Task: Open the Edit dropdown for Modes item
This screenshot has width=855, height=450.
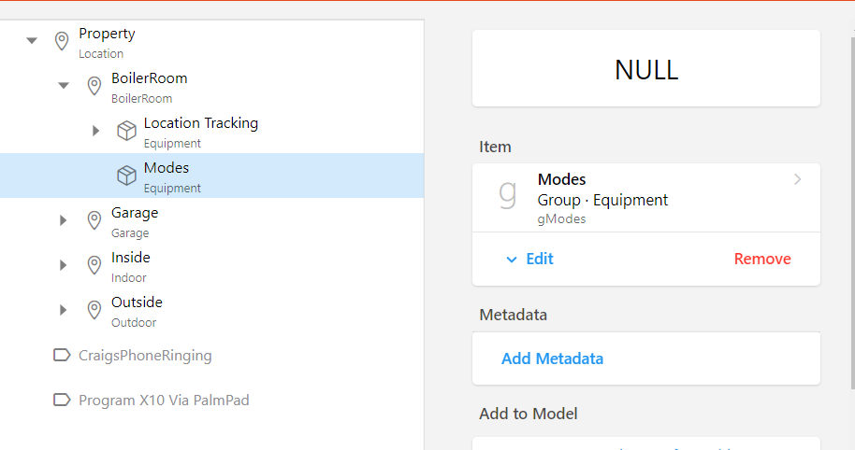Action: click(530, 259)
